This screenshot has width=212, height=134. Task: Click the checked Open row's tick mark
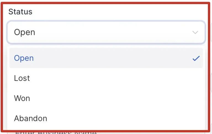coord(196,58)
